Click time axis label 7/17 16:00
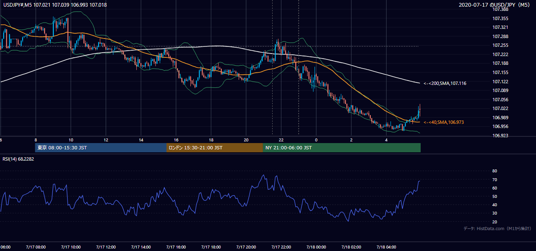 coord(176,247)
